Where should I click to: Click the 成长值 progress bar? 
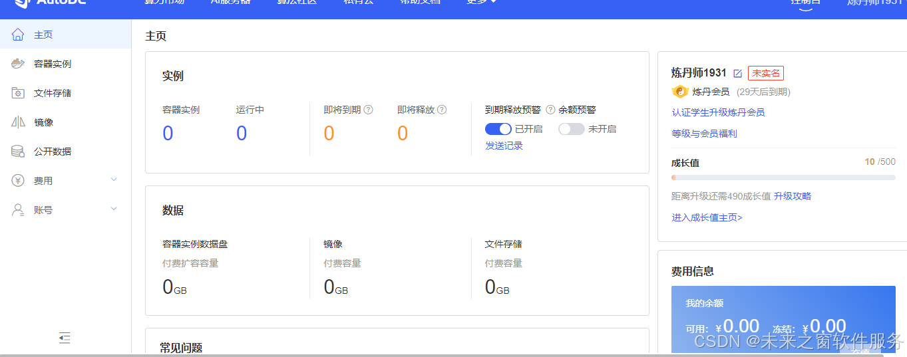coord(783,178)
